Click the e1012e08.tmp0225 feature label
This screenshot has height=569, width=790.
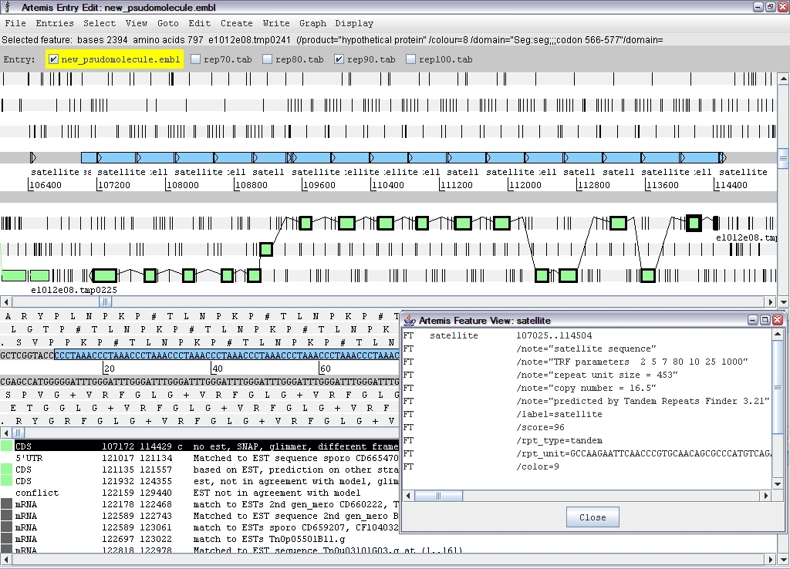coord(74,290)
